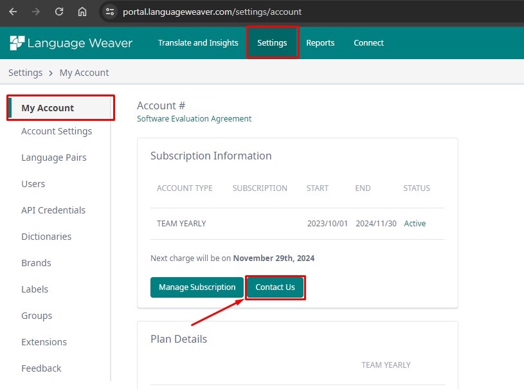
Task: Click the STATUS column header
Action: [417, 188]
